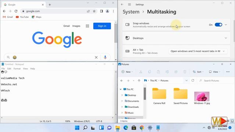Open Notepad Format menu
The image size is (235, 132).
point(17,69)
